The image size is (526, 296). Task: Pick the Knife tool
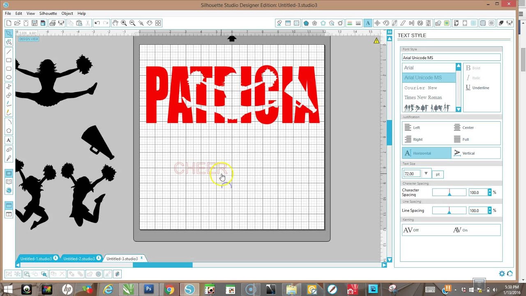tap(9, 158)
